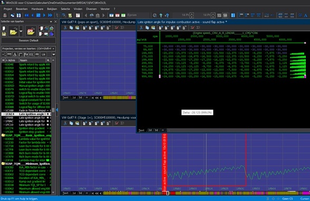Click the rewind fast double-left arrow icon

26,15
